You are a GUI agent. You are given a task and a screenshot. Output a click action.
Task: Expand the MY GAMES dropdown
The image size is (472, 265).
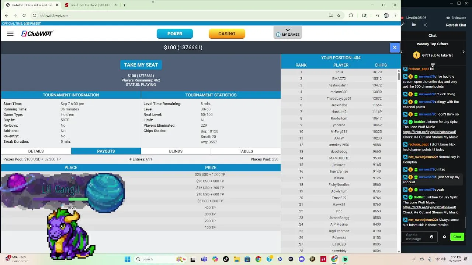(288, 32)
